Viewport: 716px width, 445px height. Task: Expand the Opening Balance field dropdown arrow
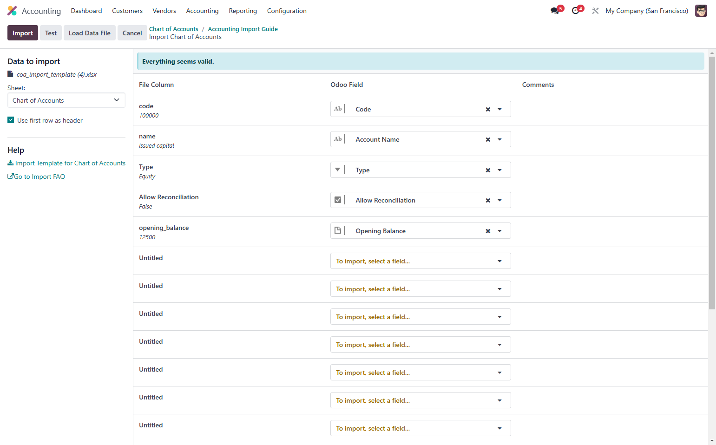500,231
